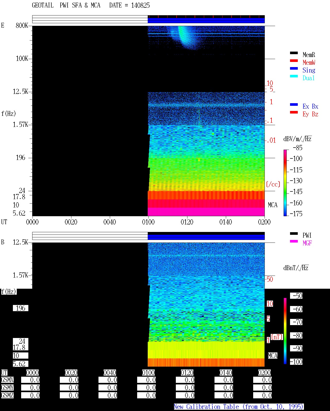Click the GEOTAIL PWI SFA & MCA title
Viewport: 330px width, 411px height.
click(66, 5)
